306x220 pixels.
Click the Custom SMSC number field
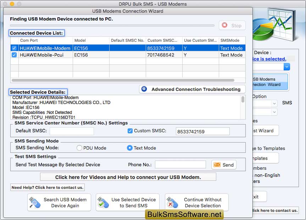coord(202,131)
